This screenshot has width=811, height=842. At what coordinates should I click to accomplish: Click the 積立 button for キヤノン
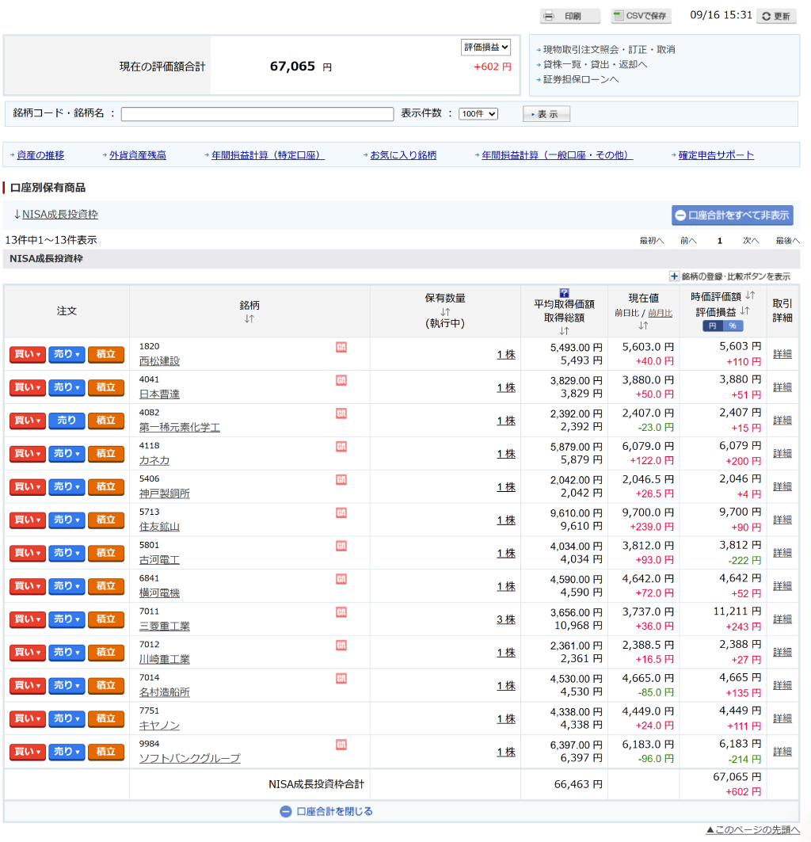(x=106, y=719)
